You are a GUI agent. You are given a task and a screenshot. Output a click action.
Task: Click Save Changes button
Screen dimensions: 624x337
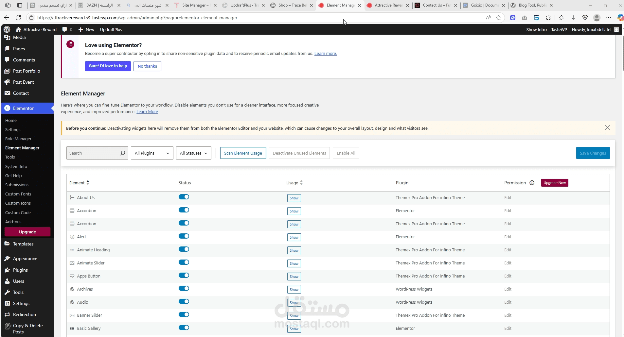[593, 153]
